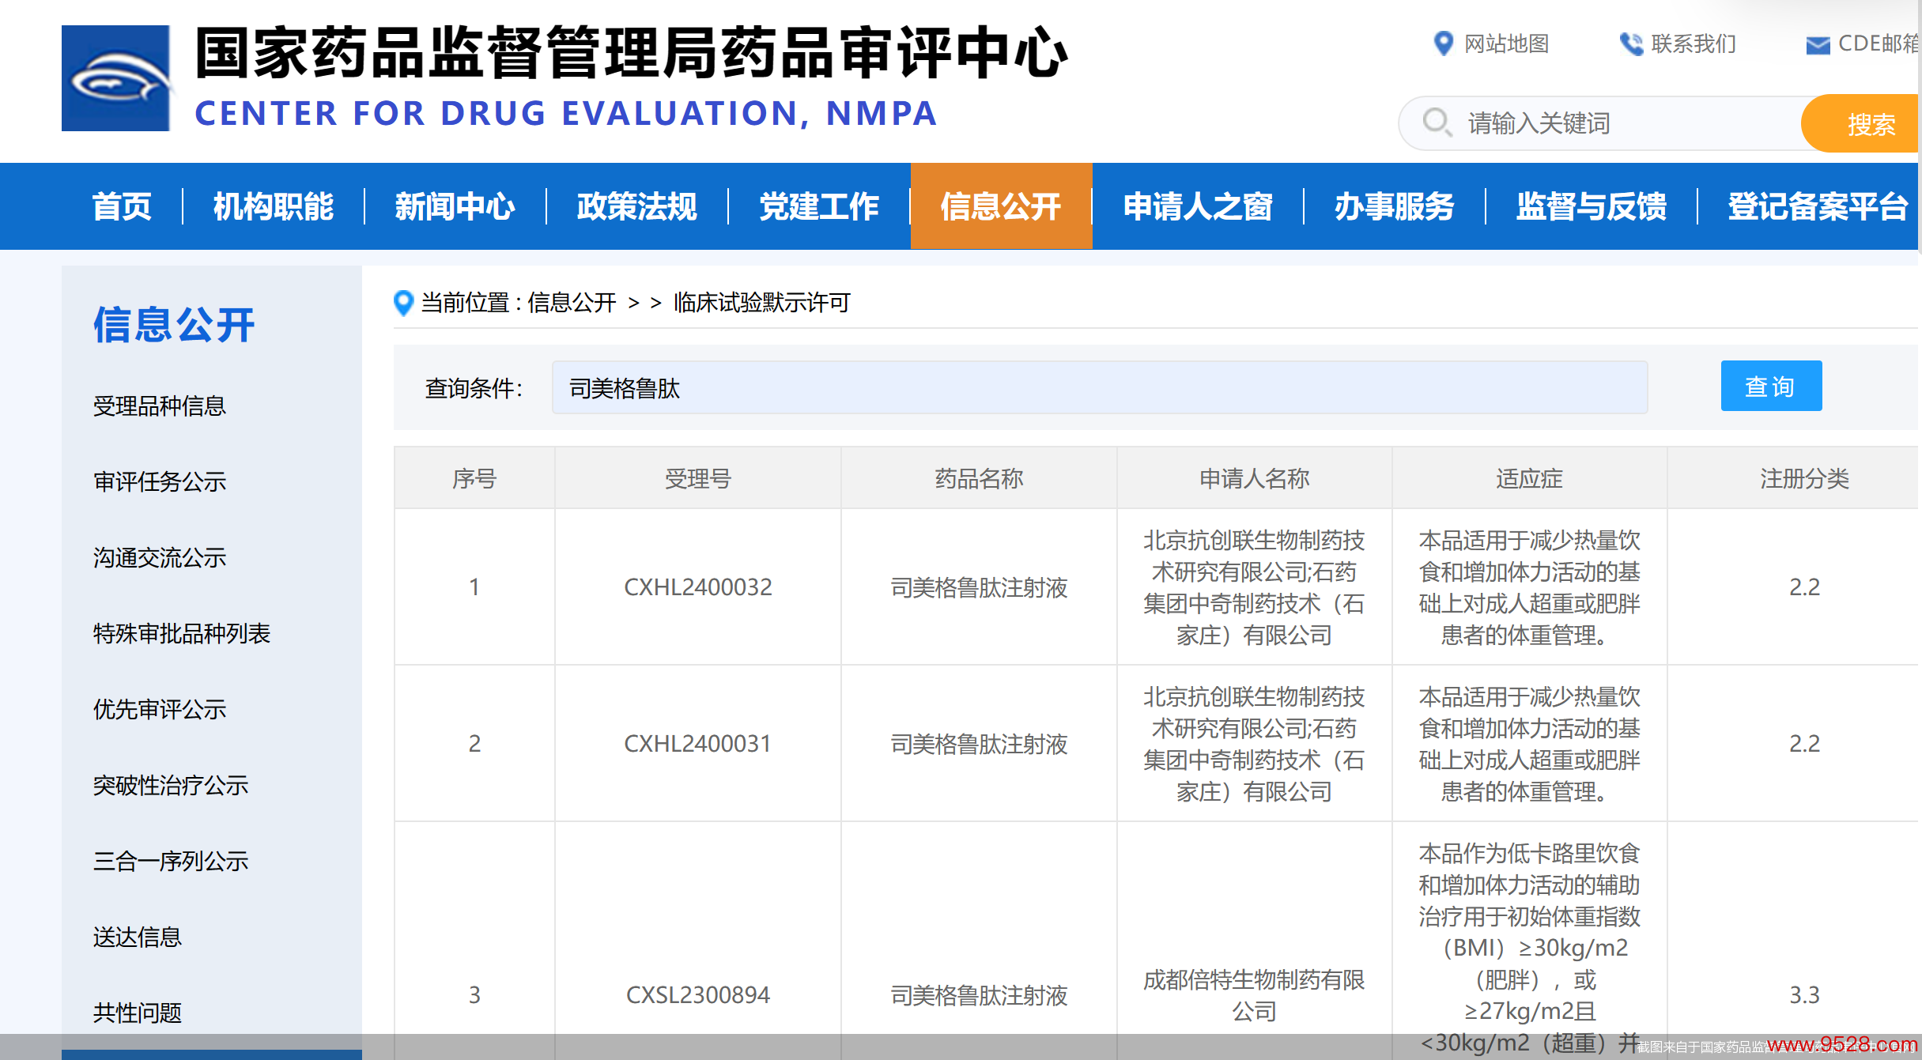This screenshot has height=1060, width=1922.
Task: Select highlighted 信息公开 navigation tab
Action: (1002, 206)
